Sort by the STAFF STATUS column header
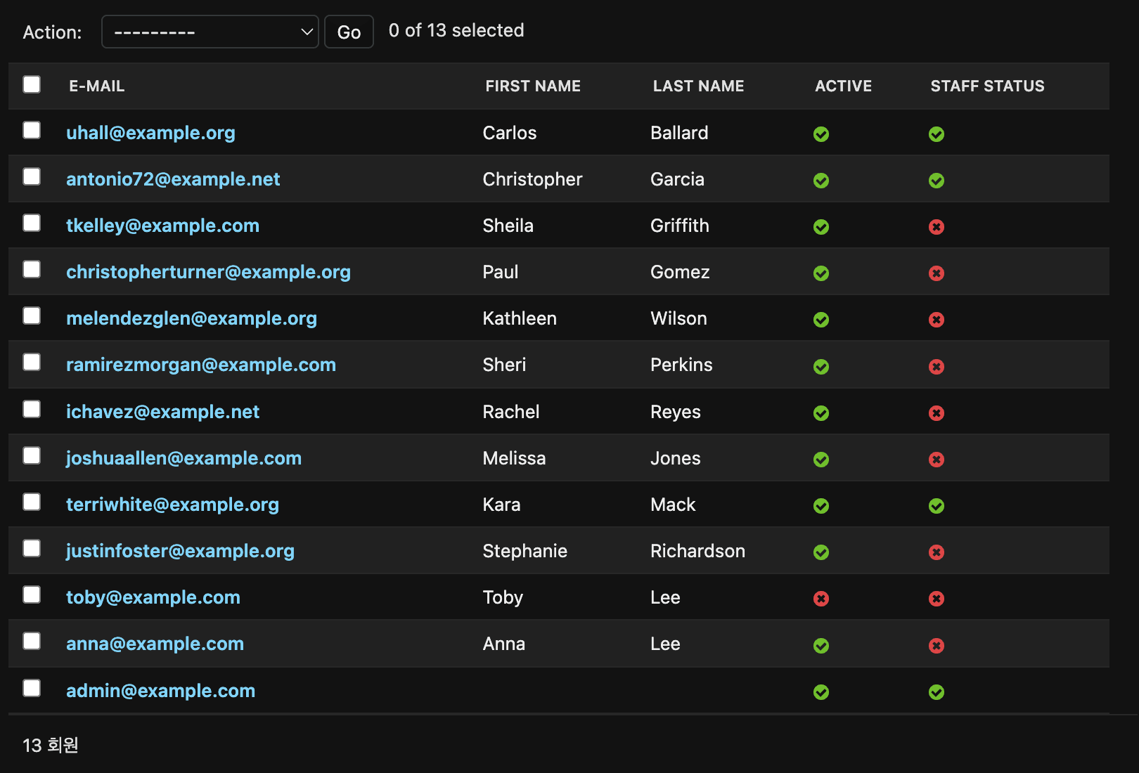The height and width of the screenshot is (773, 1139). 987,86
